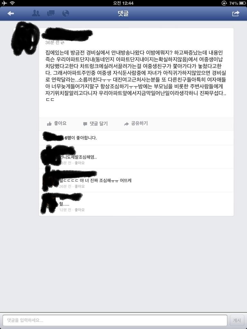The width and height of the screenshot is (247, 329).
Task: Click the 좋아요 thumbs-up button under post
Action: [x=57, y=123]
